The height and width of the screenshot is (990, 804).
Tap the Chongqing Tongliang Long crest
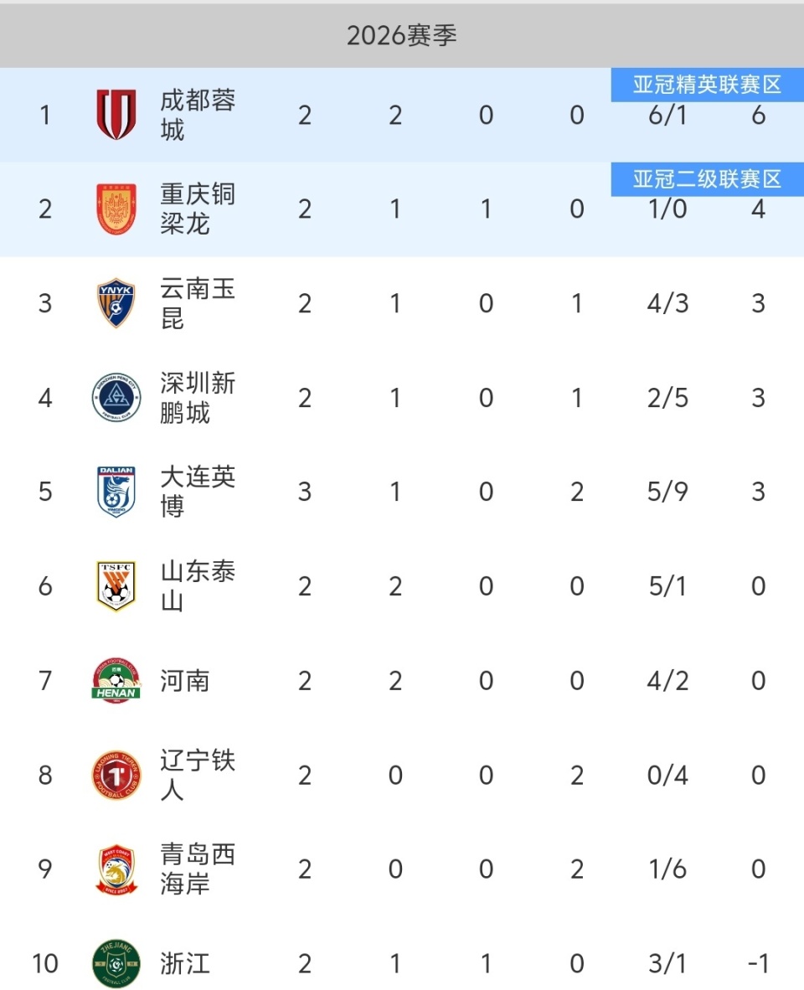click(x=116, y=209)
